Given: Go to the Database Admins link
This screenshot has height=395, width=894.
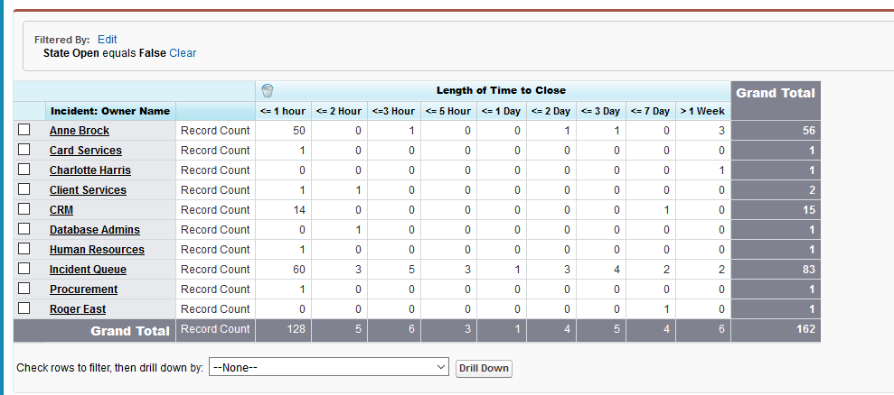Looking at the screenshot, I should 96,230.
